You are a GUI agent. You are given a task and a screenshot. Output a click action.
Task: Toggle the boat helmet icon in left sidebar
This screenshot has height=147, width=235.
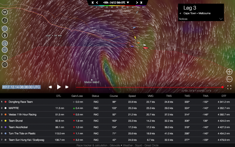pos(5,35)
